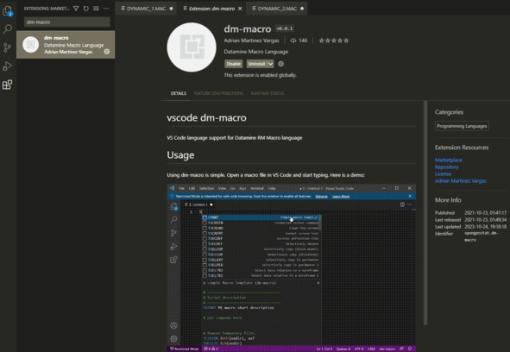Disable the dm-macro extension
510x352 pixels.
pyautogui.click(x=234, y=64)
